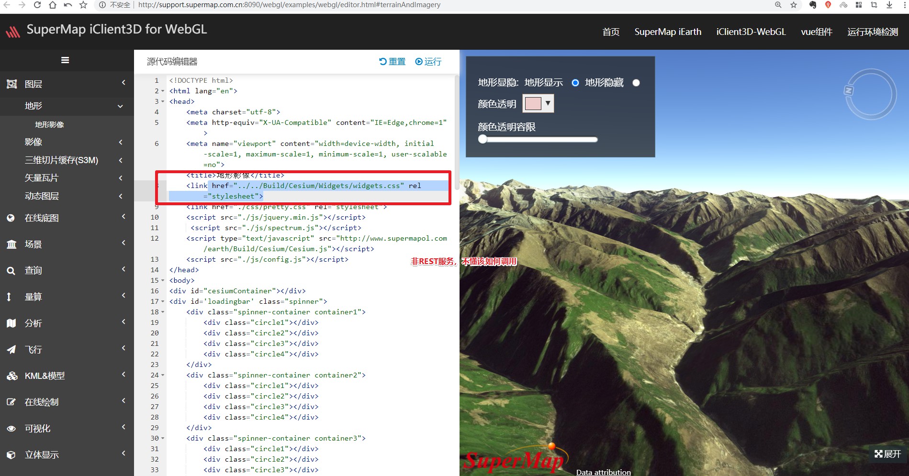The height and width of the screenshot is (476, 909).
Task: Click the browser address bar URL
Action: (x=289, y=5)
